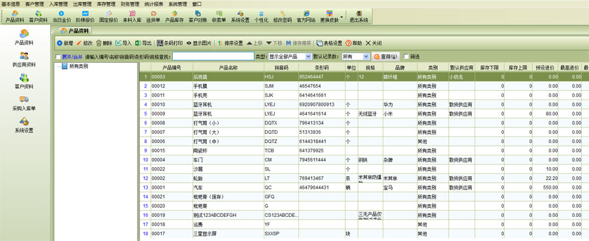
Task: Toggle the 展开/合并 checkbox
Action: 58,57
